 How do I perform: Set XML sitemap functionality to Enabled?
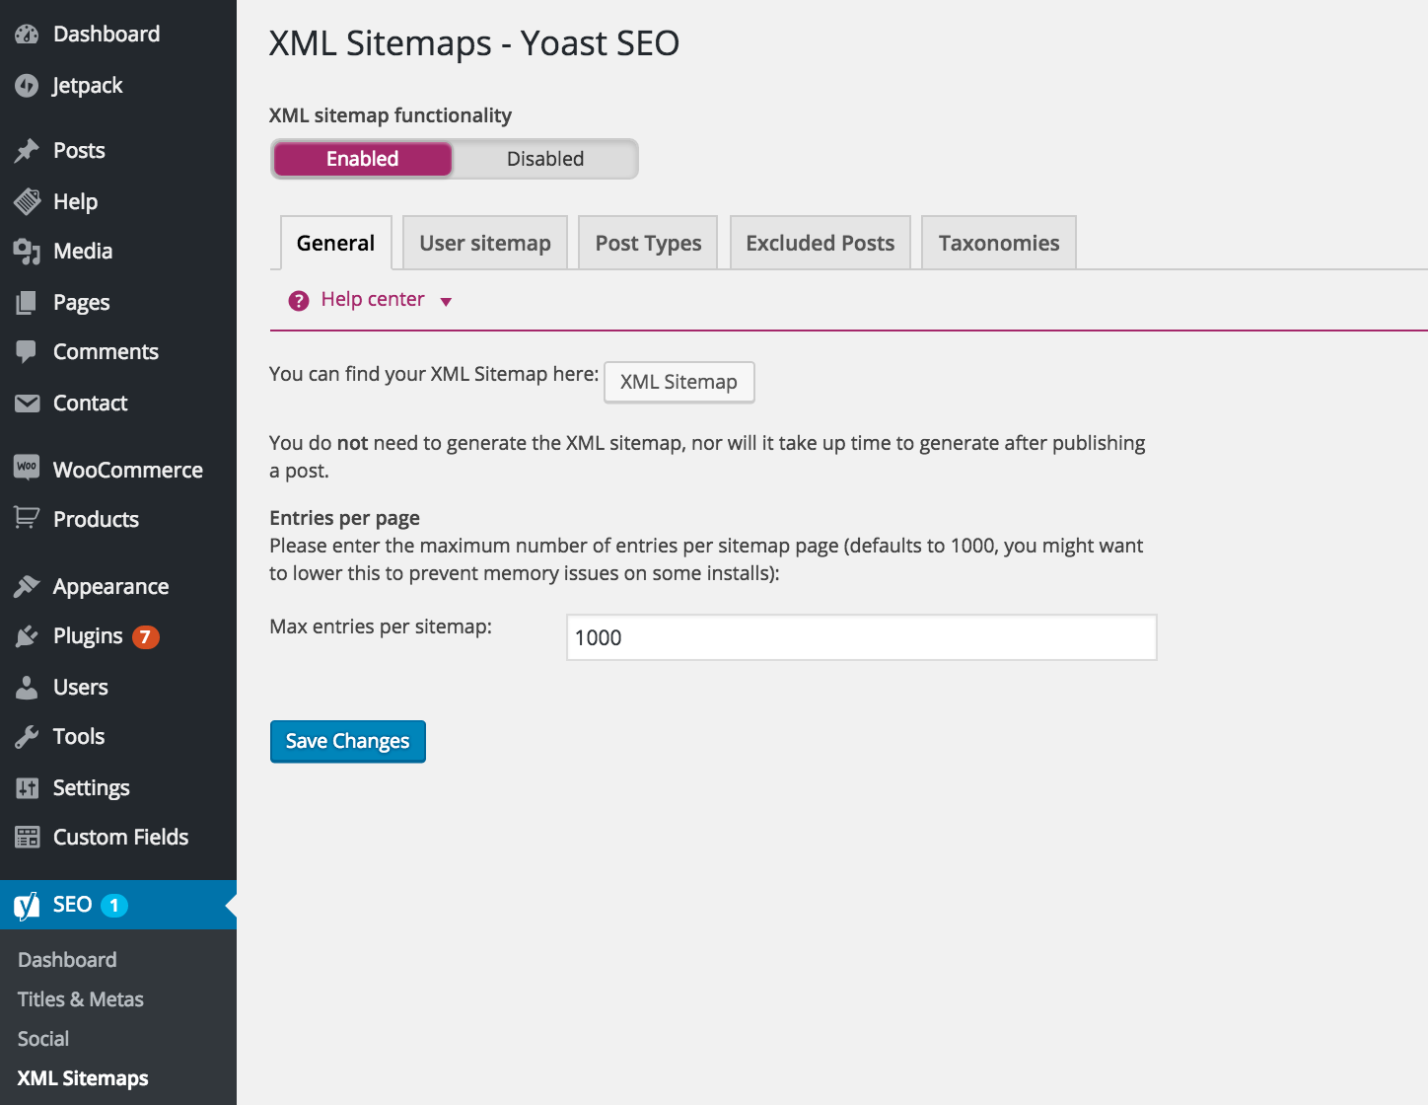[363, 159]
